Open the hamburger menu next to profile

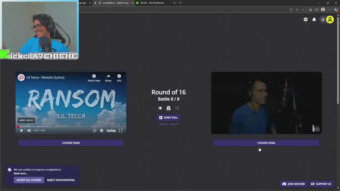[323, 20]
